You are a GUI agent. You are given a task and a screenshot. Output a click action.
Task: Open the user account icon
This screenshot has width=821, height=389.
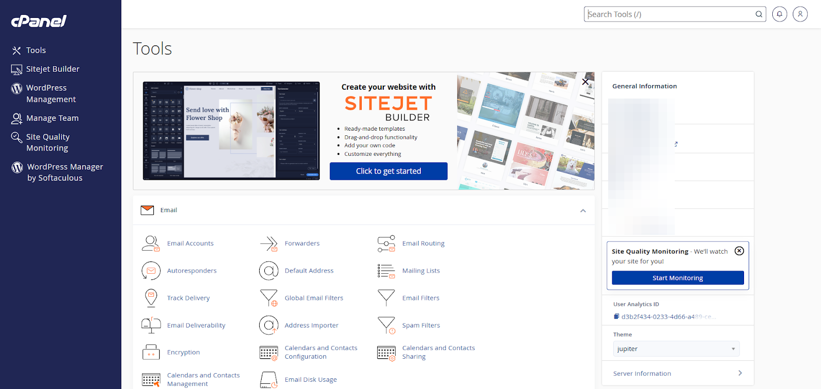pos(800,14)
